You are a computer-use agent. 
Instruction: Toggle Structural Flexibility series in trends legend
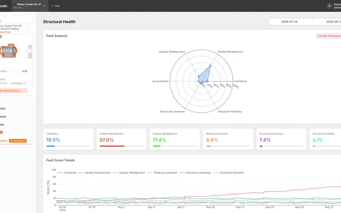(x=229, y=173)
